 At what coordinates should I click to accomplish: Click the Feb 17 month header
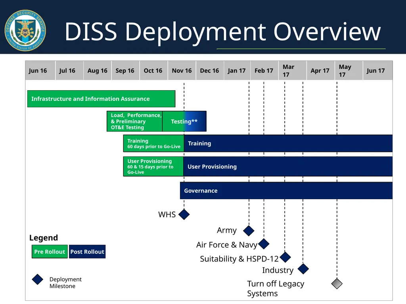264,70
